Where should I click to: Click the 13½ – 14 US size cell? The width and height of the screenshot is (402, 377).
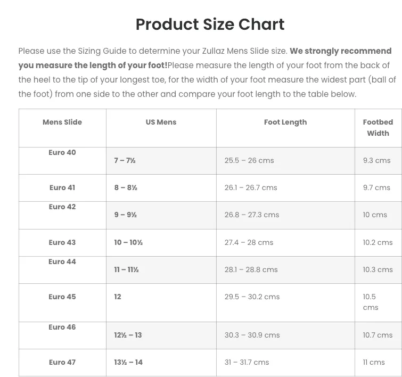coord(128,362)
